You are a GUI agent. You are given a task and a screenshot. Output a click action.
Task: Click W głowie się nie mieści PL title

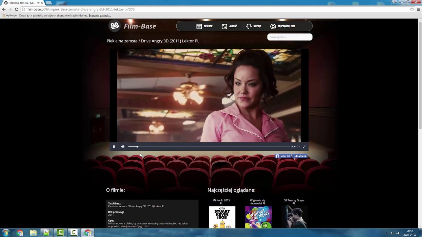point(257,202)
